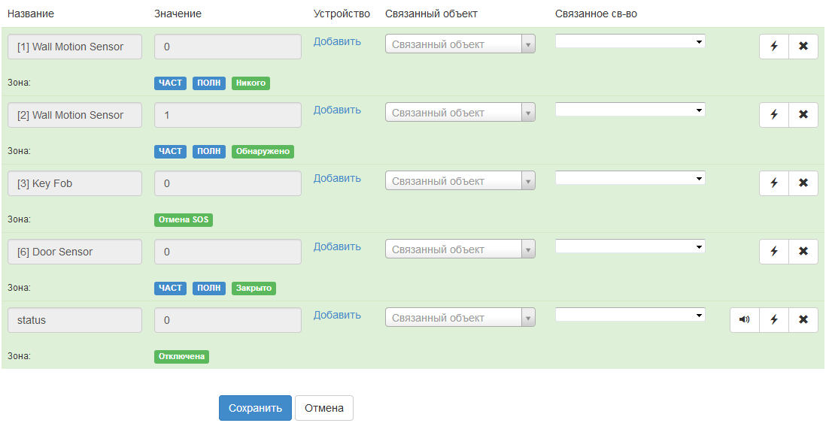Click lightning icon in the status row
Screen dimensions: 829x423
coord(774,319)
